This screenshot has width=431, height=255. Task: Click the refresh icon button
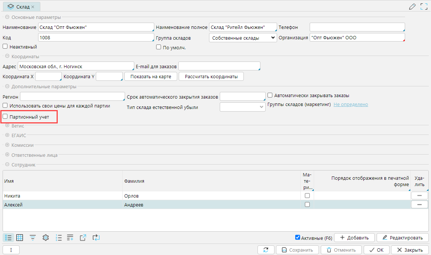point(266,250)
